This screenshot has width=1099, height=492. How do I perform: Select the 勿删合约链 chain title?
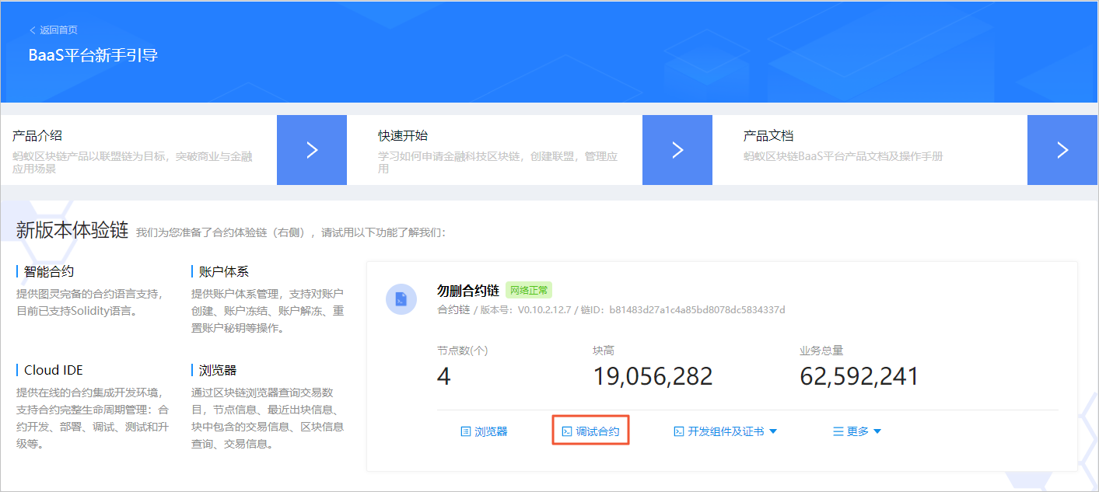[468, 291]
